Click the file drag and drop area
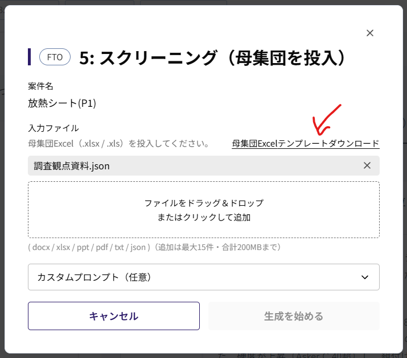The width and height of the screenshot is (407, 358). click(204, 210)
